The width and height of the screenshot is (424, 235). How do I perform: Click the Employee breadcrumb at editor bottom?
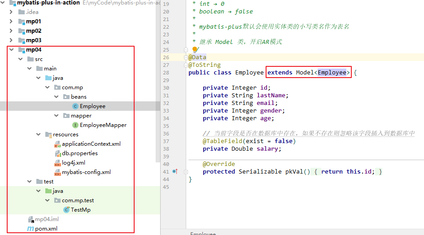[x=203, y=233]
